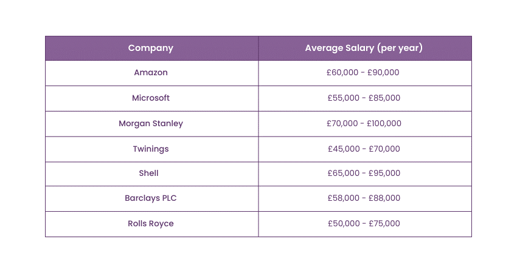Click the Company column header
This screenshot has width=517, height=273.
point(151,49)
